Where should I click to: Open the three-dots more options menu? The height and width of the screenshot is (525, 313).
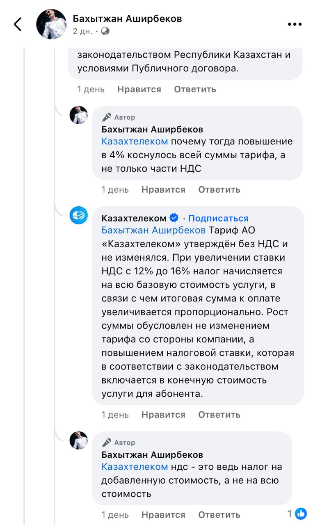295,25
